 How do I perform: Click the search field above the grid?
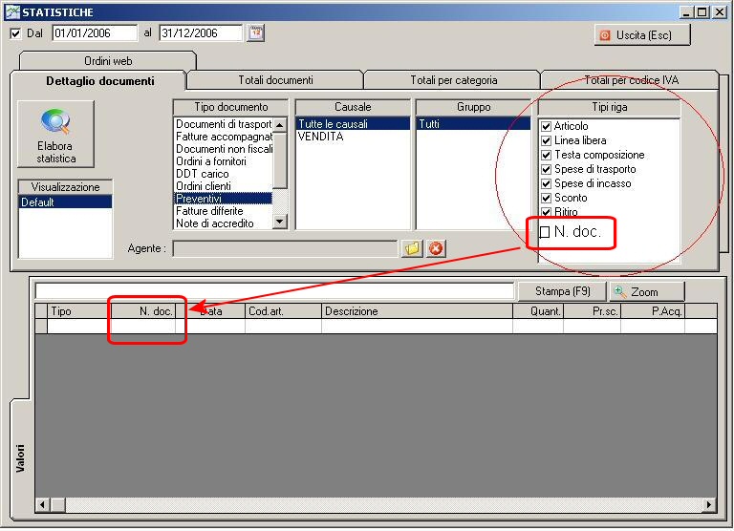pyautogui.click(x=274, y=291)
